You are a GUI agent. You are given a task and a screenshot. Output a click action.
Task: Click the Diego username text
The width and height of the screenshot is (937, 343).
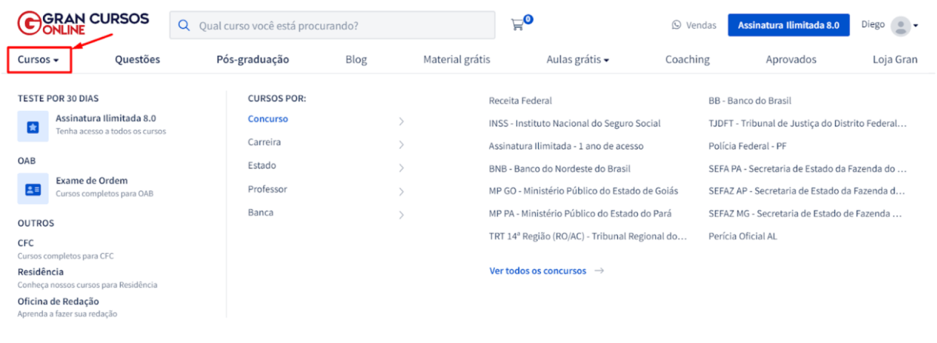click(x=873, y=24)
